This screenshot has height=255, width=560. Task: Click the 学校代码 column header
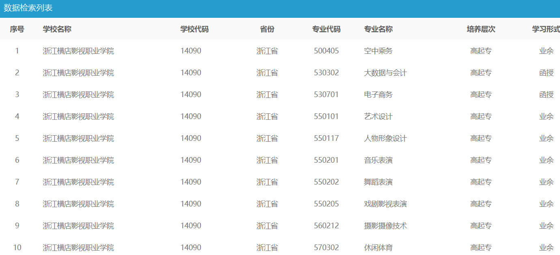coord(195,29)
